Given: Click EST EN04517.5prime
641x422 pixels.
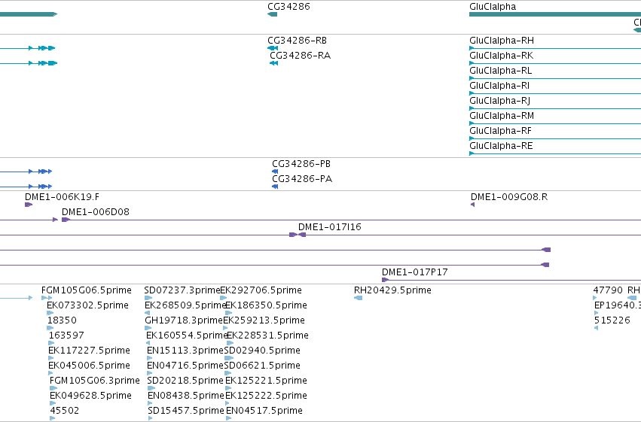Looking at the screenshot, I should click(x=264, y=411).
